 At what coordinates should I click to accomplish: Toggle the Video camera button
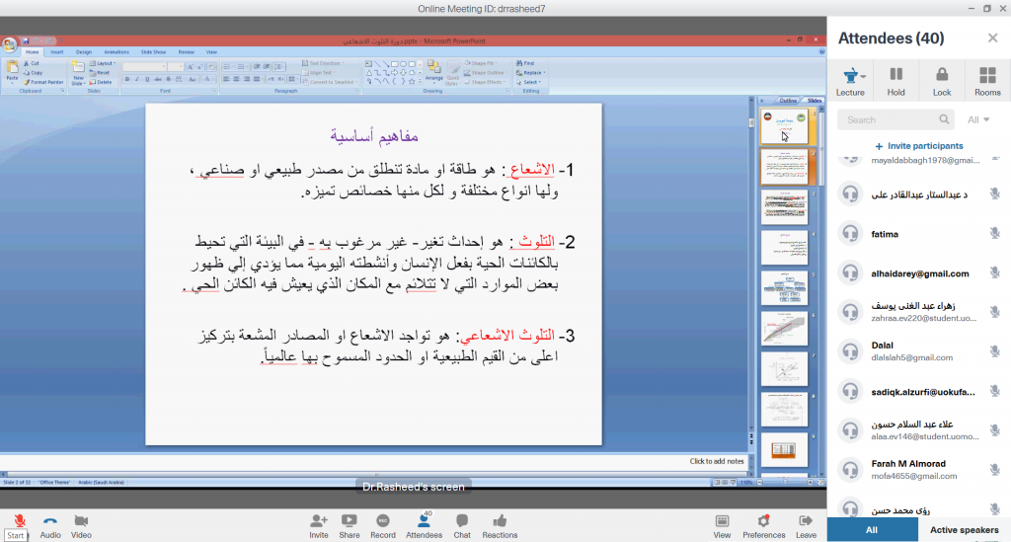pos(81,520)
